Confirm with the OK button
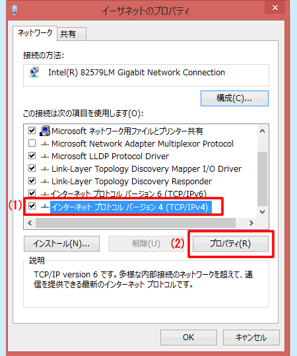Image resolution: width=297 pixels, height=356 pixels. click(189, 338)
